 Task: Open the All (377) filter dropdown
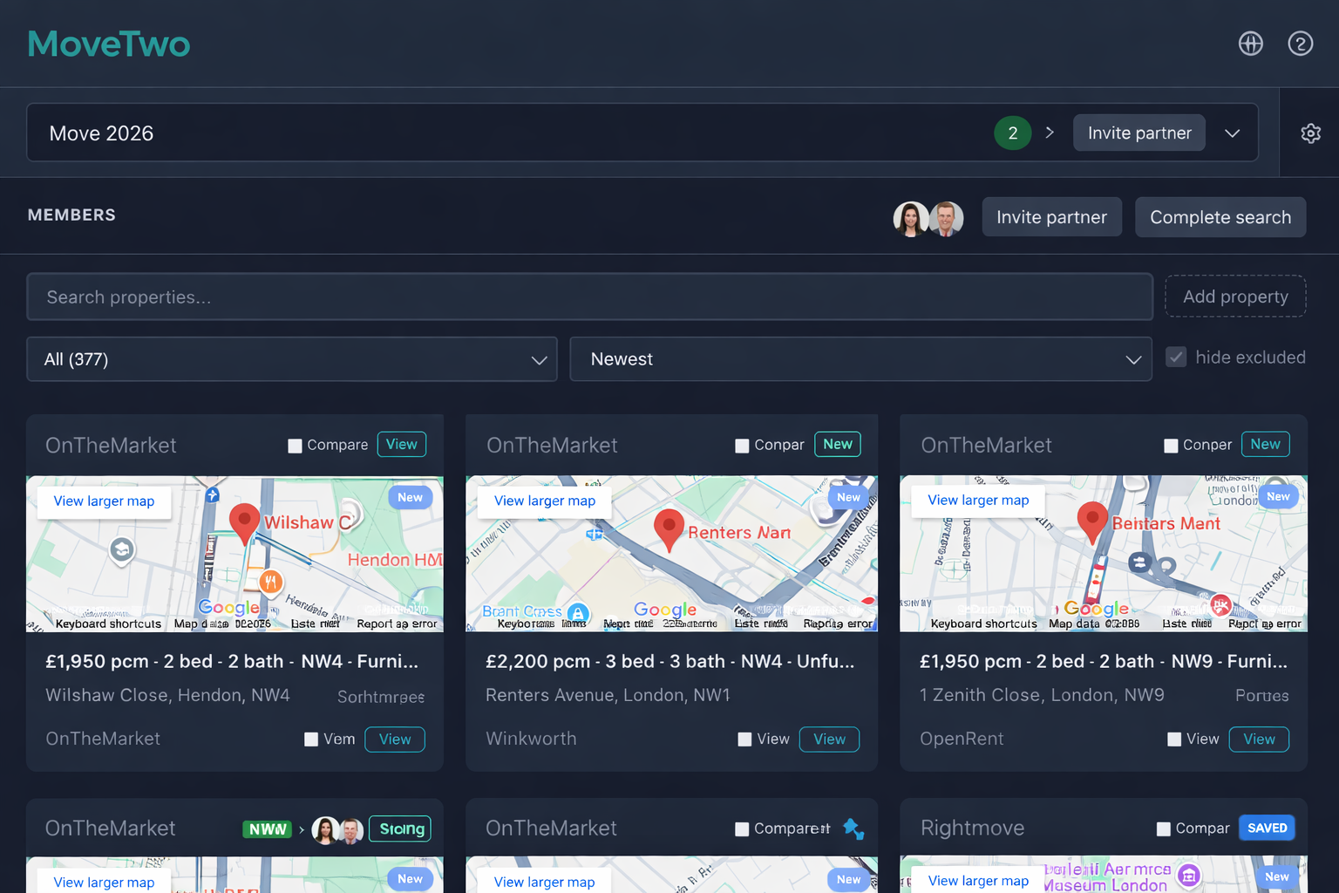point(292,359)
